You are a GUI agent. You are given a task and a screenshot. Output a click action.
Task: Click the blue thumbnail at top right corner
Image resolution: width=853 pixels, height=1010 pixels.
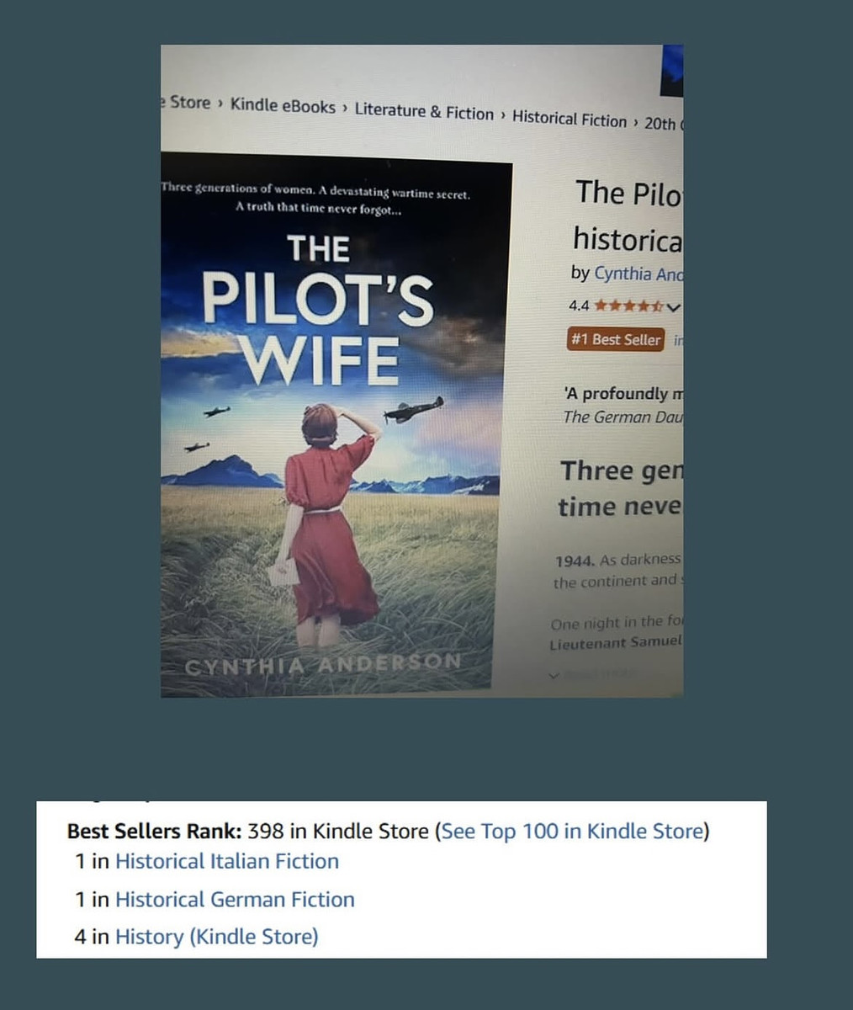tap(672, 72)
